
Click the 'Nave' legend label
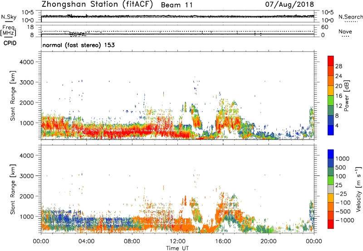pyautogui.click(x=345, y=31)
